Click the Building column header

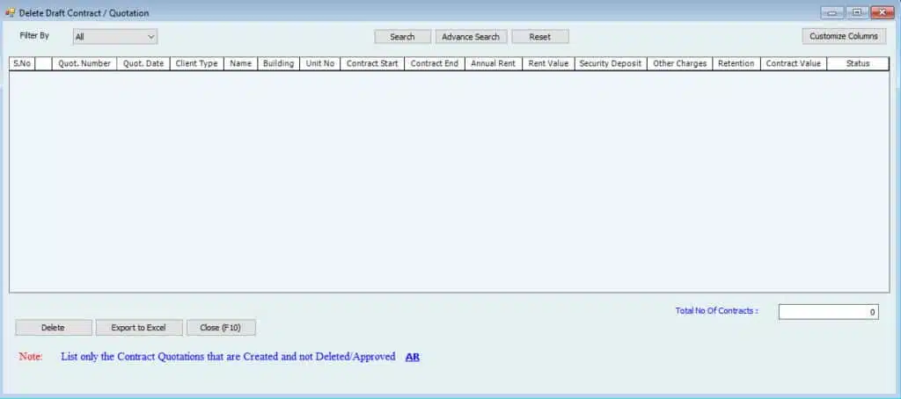coord(279,64)
